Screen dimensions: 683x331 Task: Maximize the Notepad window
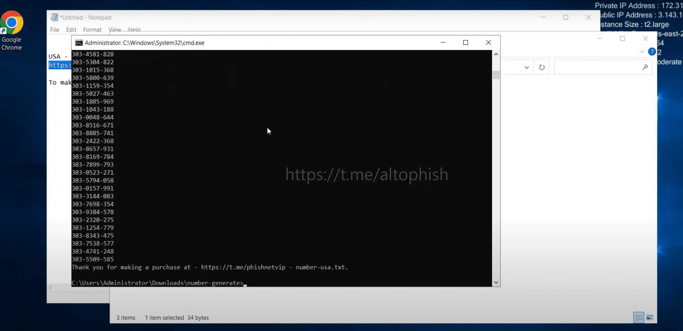point(566,17)
